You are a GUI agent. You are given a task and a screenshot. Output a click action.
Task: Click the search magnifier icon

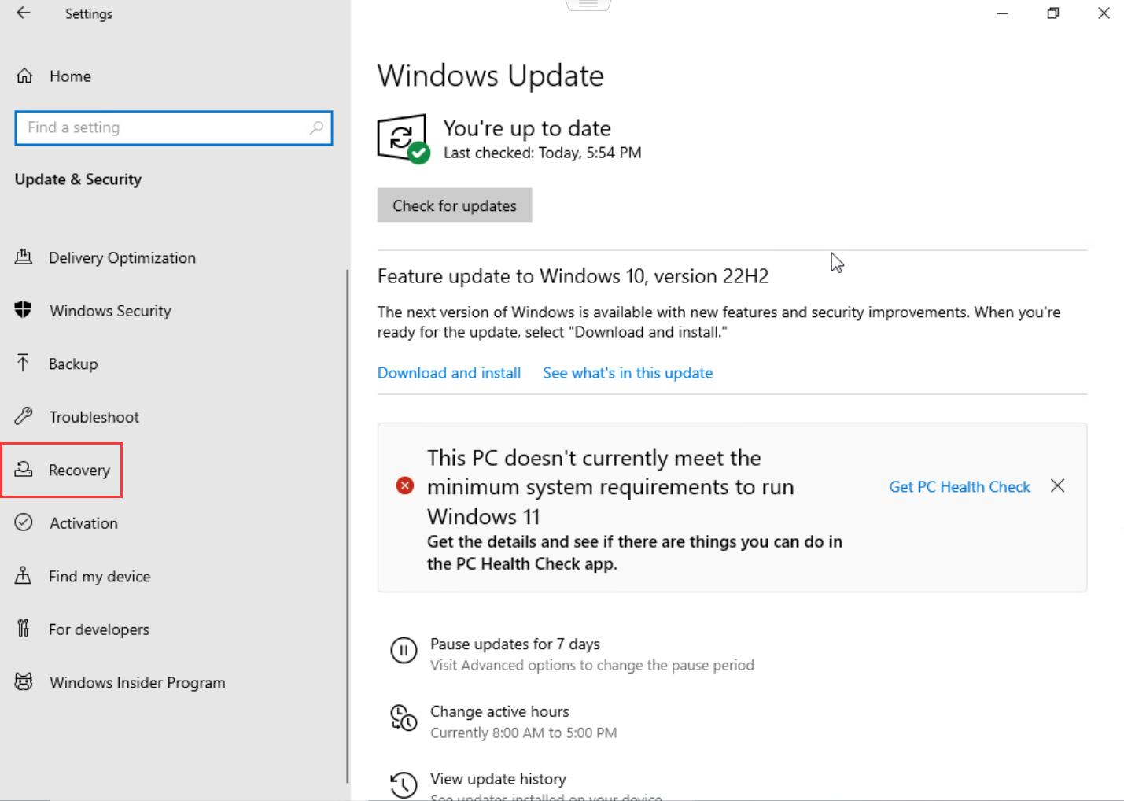tap(316, 127)
